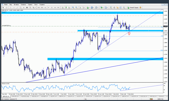Zoom out of the chart
Screen dimensions: 169x101
coord(77,8)
